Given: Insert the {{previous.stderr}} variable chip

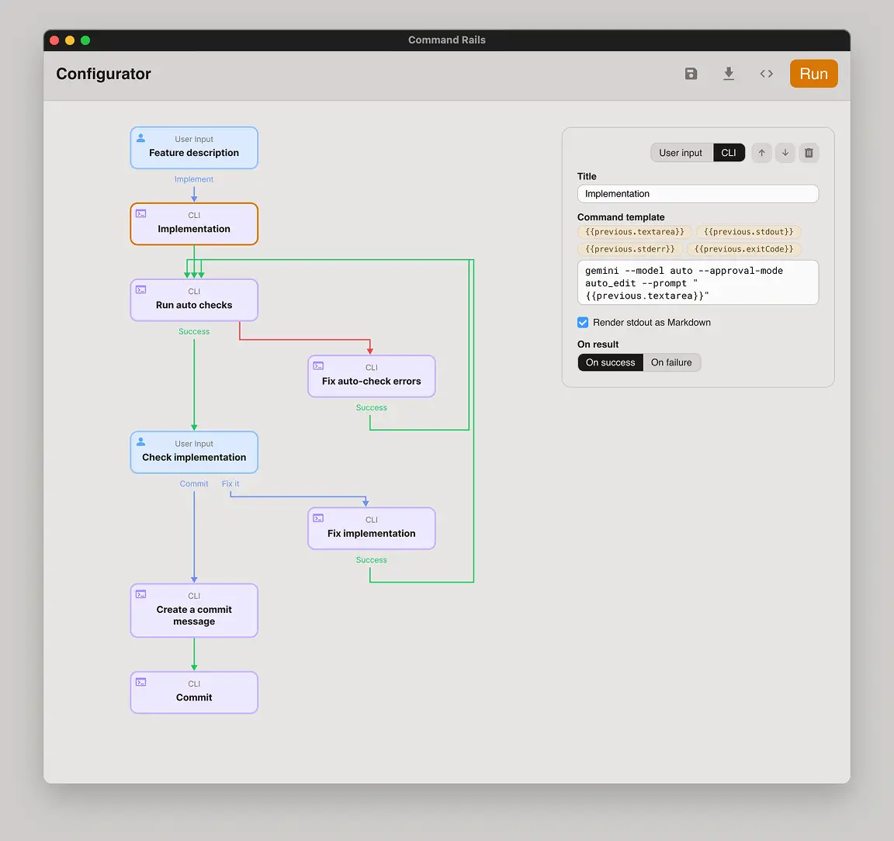Looking at the screenshot, I should (x=629, y=249).
